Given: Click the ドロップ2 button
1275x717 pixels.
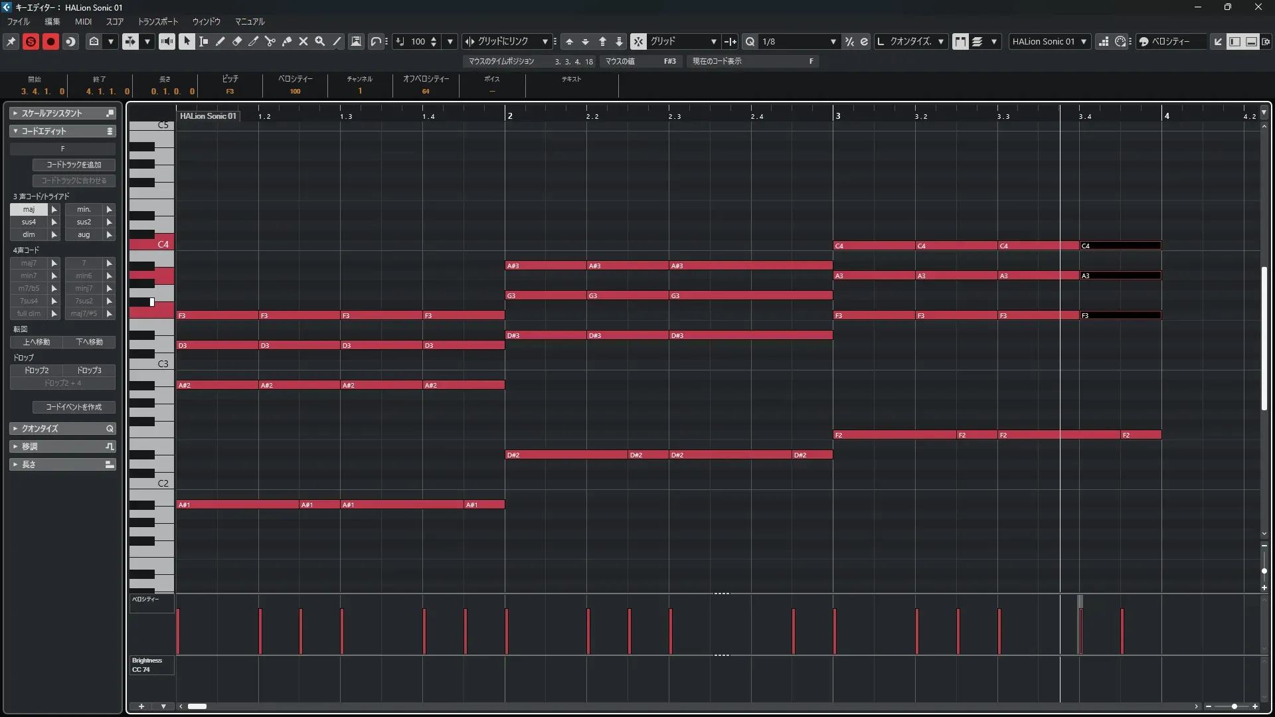Looking at the screenshot, I should 37,370.
